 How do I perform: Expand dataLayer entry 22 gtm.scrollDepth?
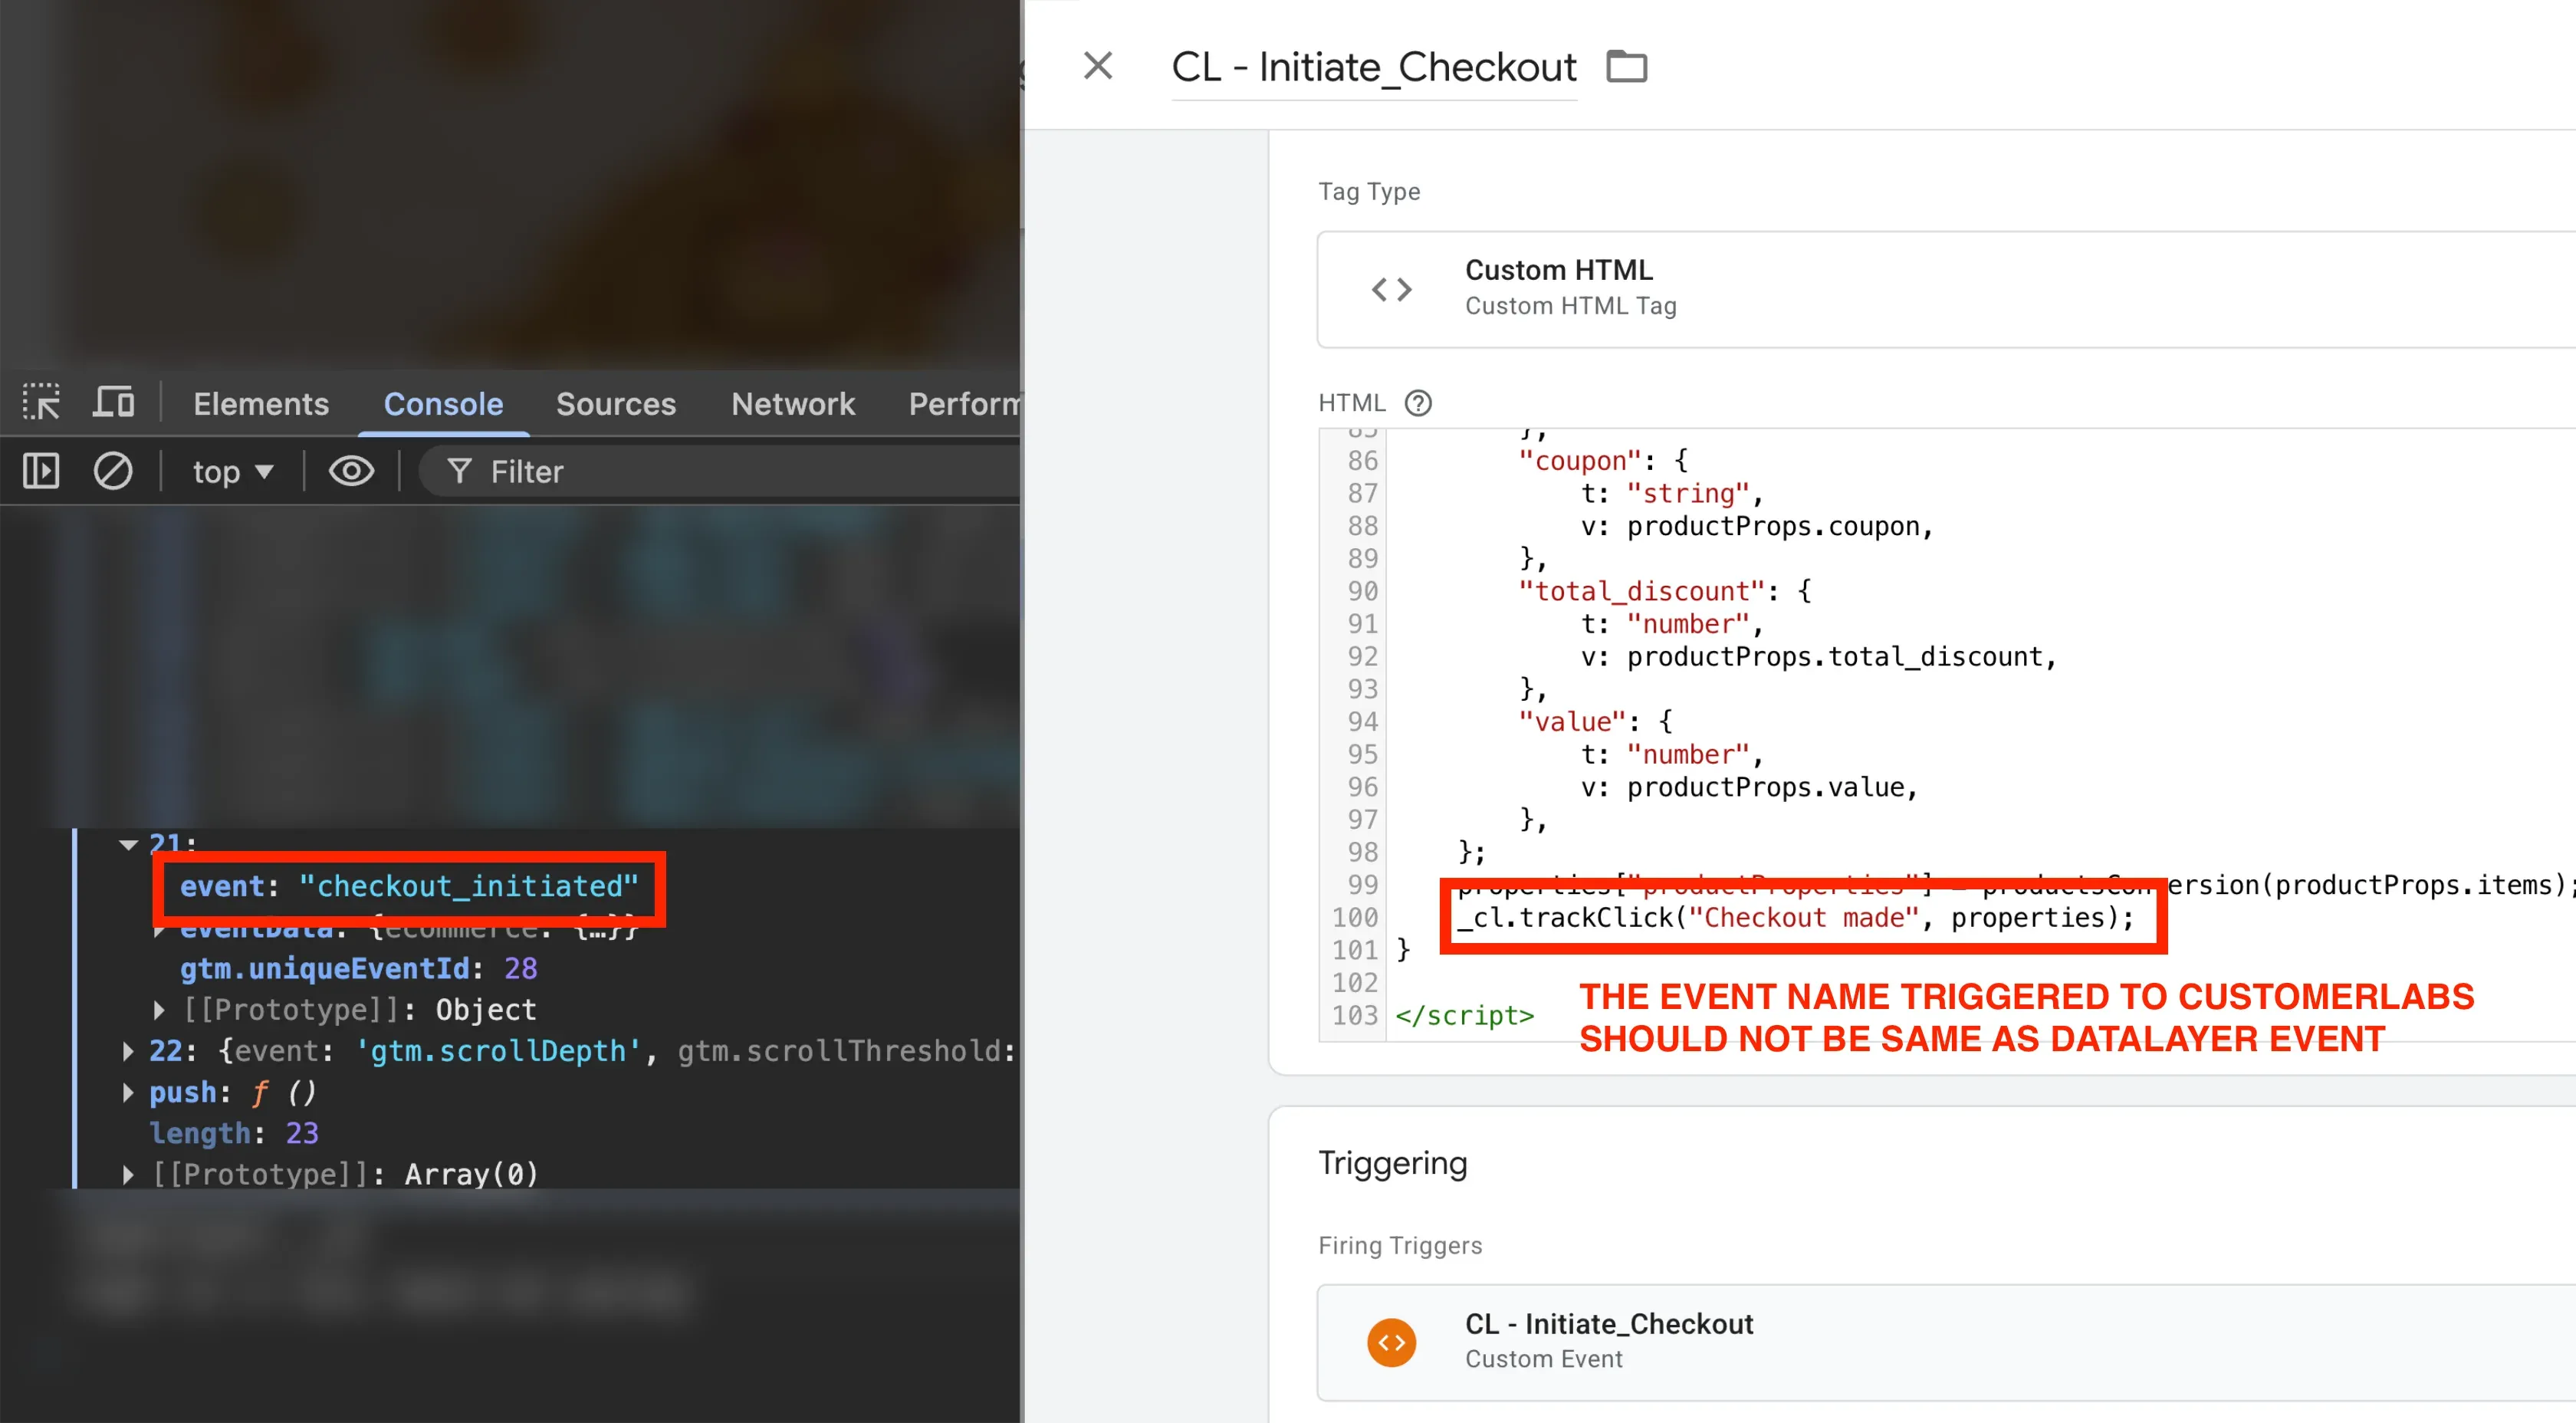pos(128,1051)
